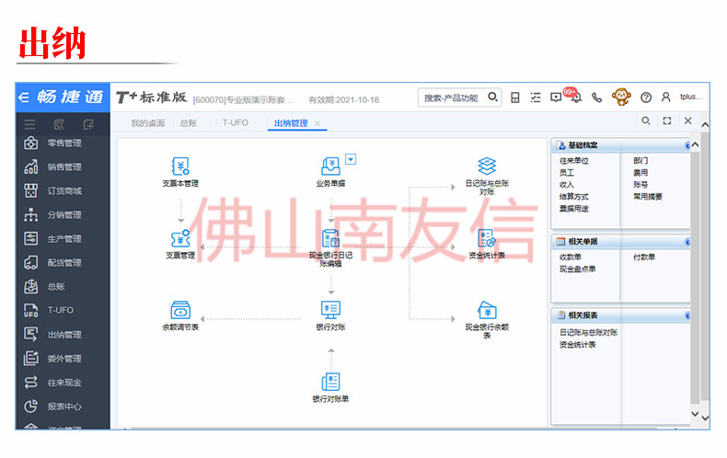Open the 员工 link
Viewport: 727px width, 458px height.
[x=566, y=173]
